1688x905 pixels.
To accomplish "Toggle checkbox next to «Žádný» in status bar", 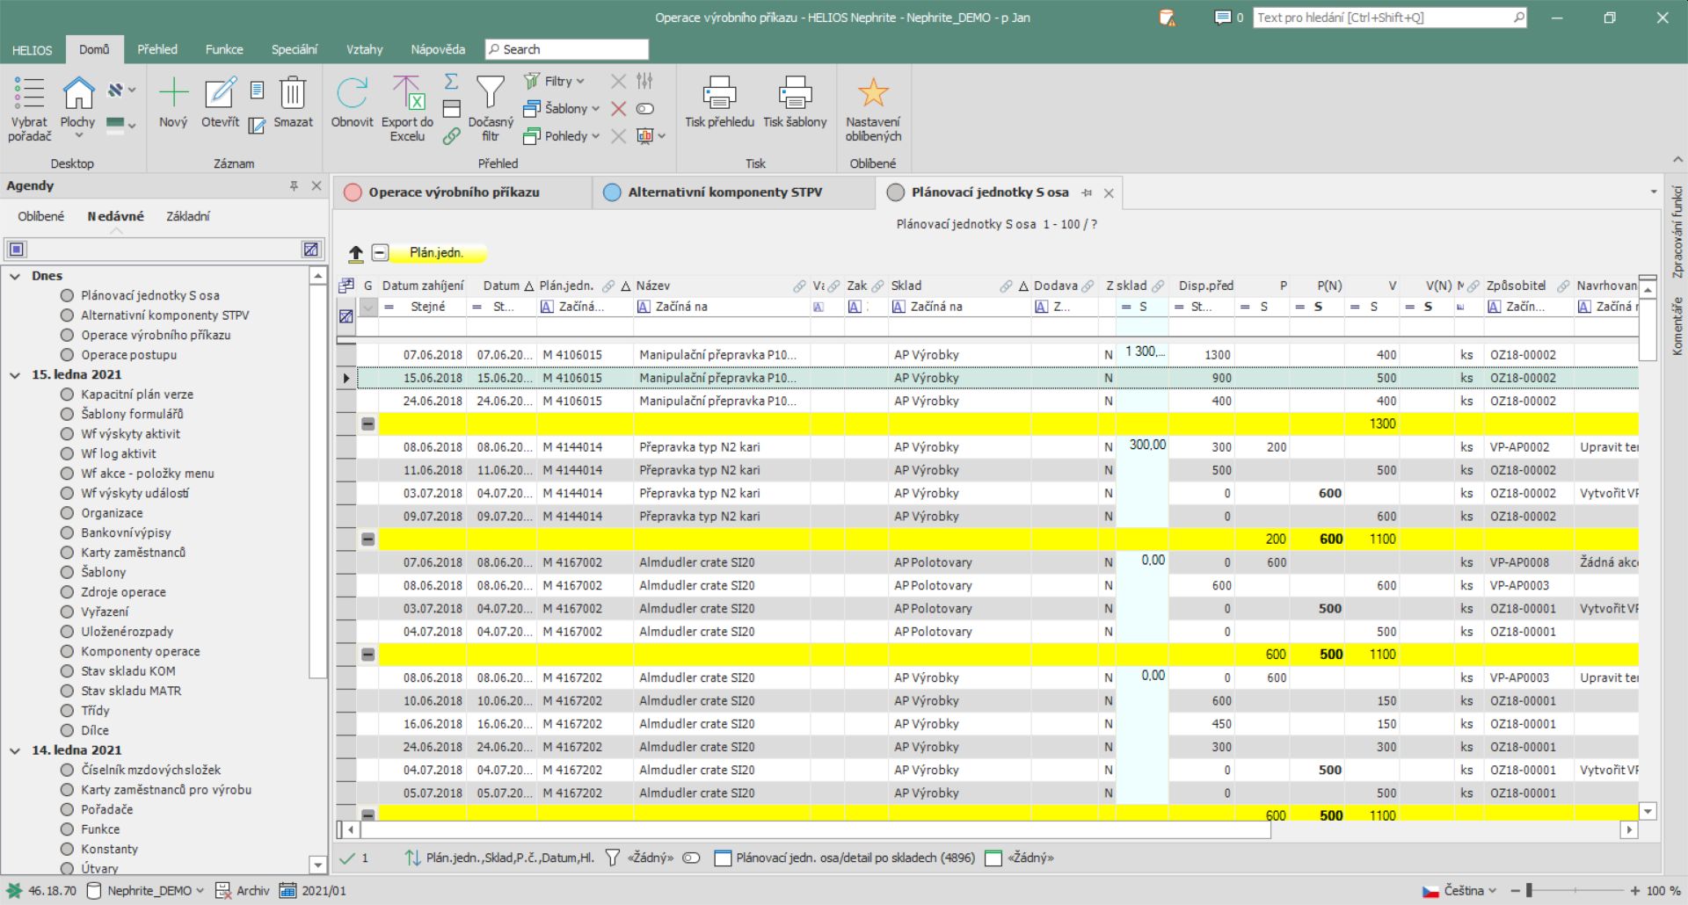I will tap(993, 858).
